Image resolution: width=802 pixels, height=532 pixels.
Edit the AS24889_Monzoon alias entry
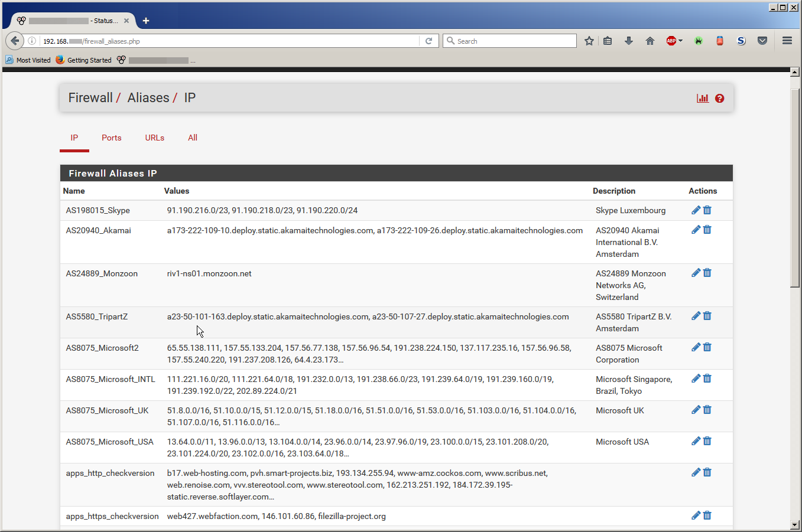point(696,273)
